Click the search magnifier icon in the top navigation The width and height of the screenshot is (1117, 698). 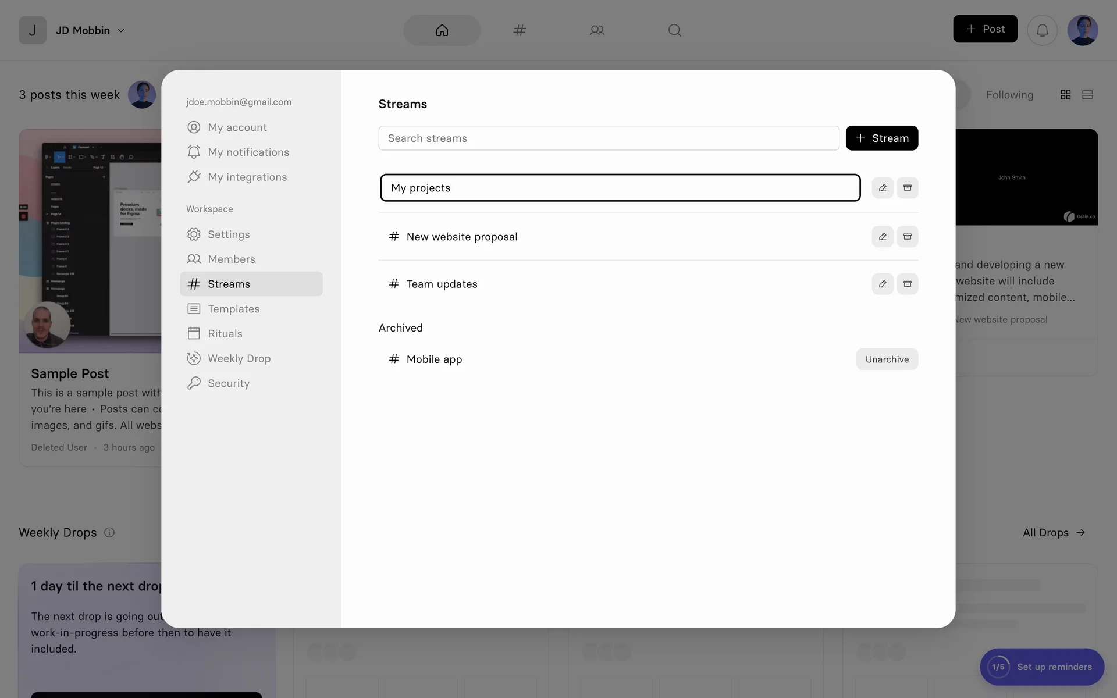(x=674, y=30)
